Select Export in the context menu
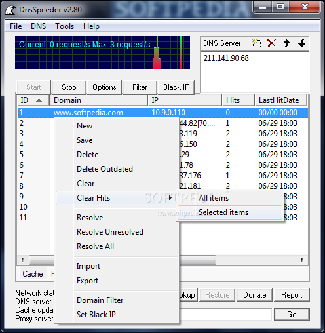Viewport: 325px width, 333px height. [87, 281]
